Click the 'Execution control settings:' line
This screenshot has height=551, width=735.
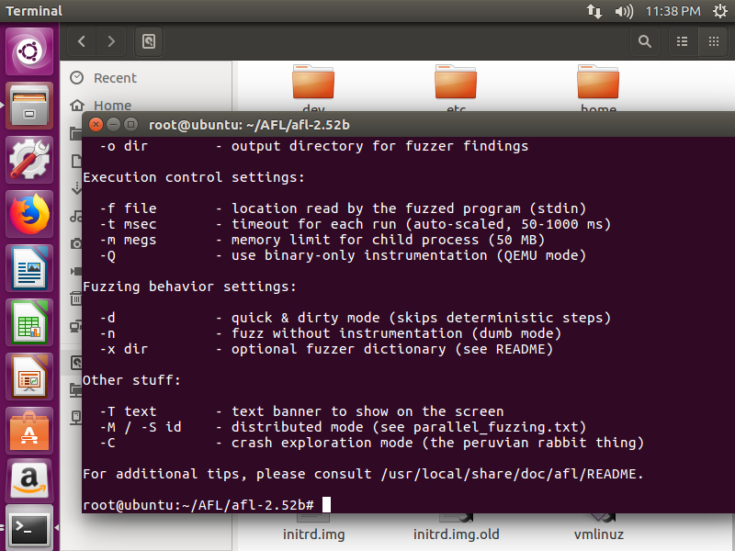click(194, 177)
